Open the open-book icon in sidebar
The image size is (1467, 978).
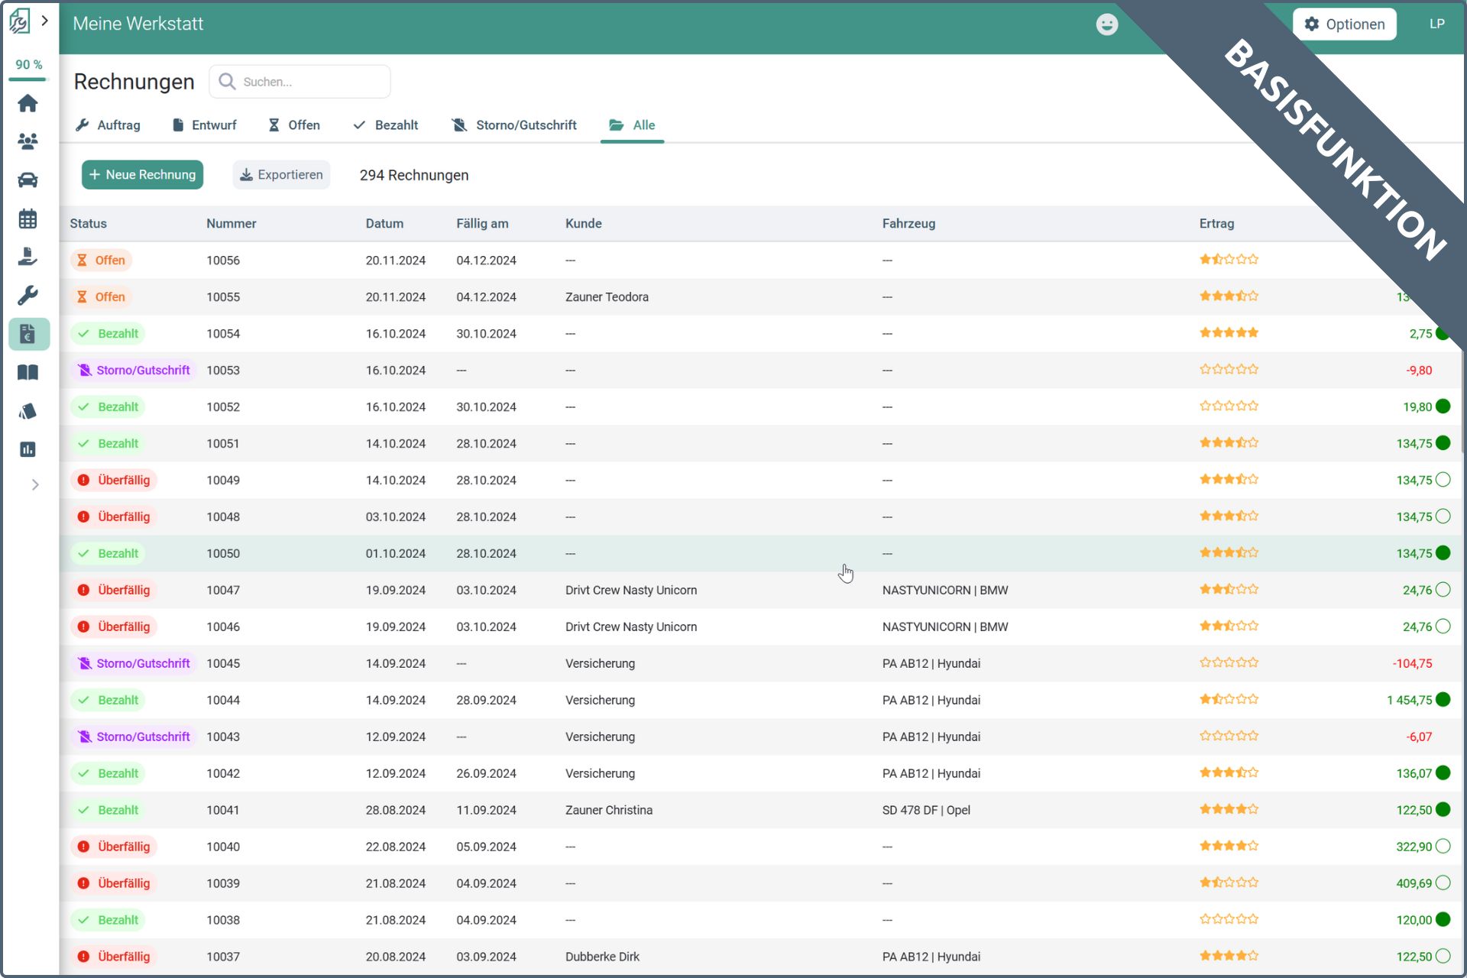28,372
